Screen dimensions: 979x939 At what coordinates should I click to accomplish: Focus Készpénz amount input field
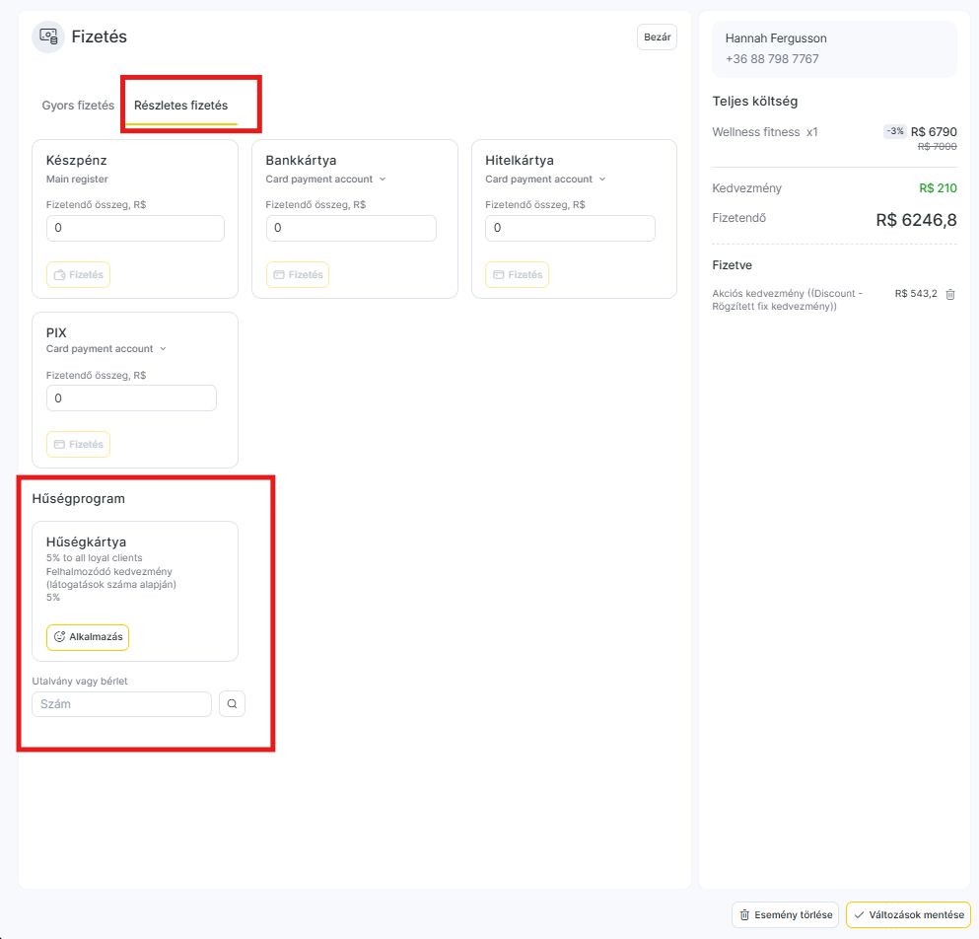[135, 229]
